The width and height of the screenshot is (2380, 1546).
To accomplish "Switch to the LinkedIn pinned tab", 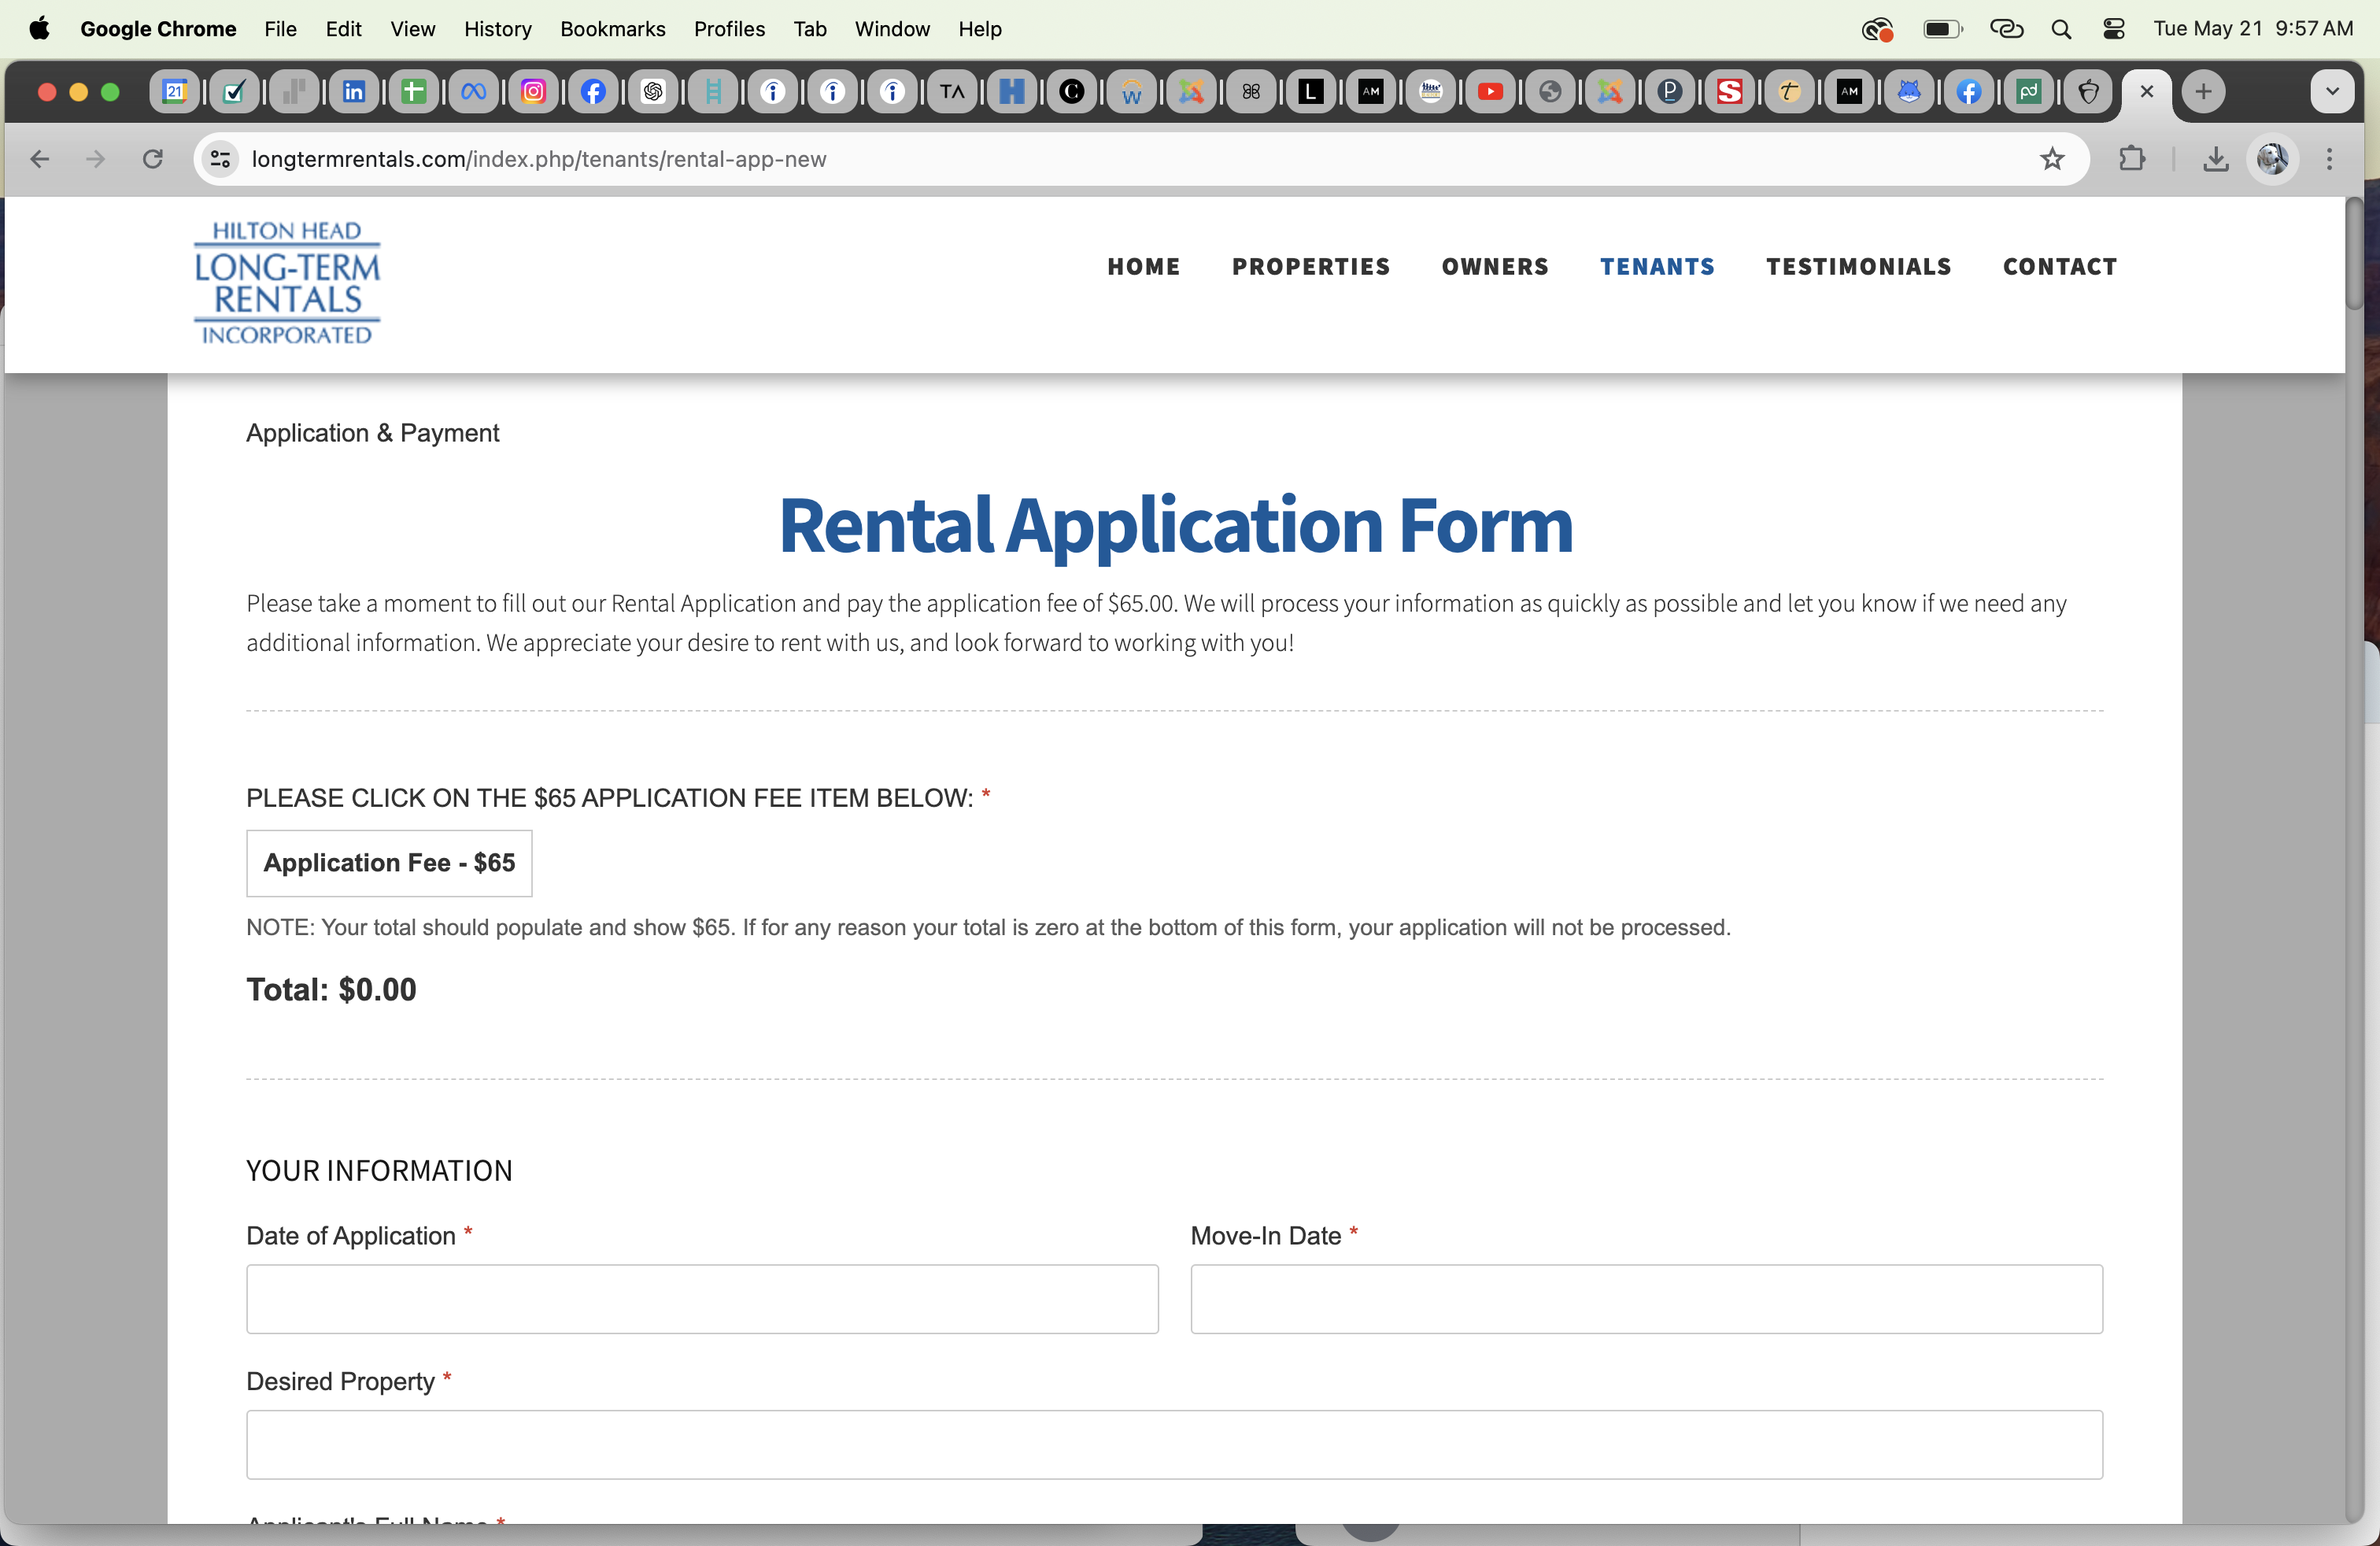I will pos(354,92).
